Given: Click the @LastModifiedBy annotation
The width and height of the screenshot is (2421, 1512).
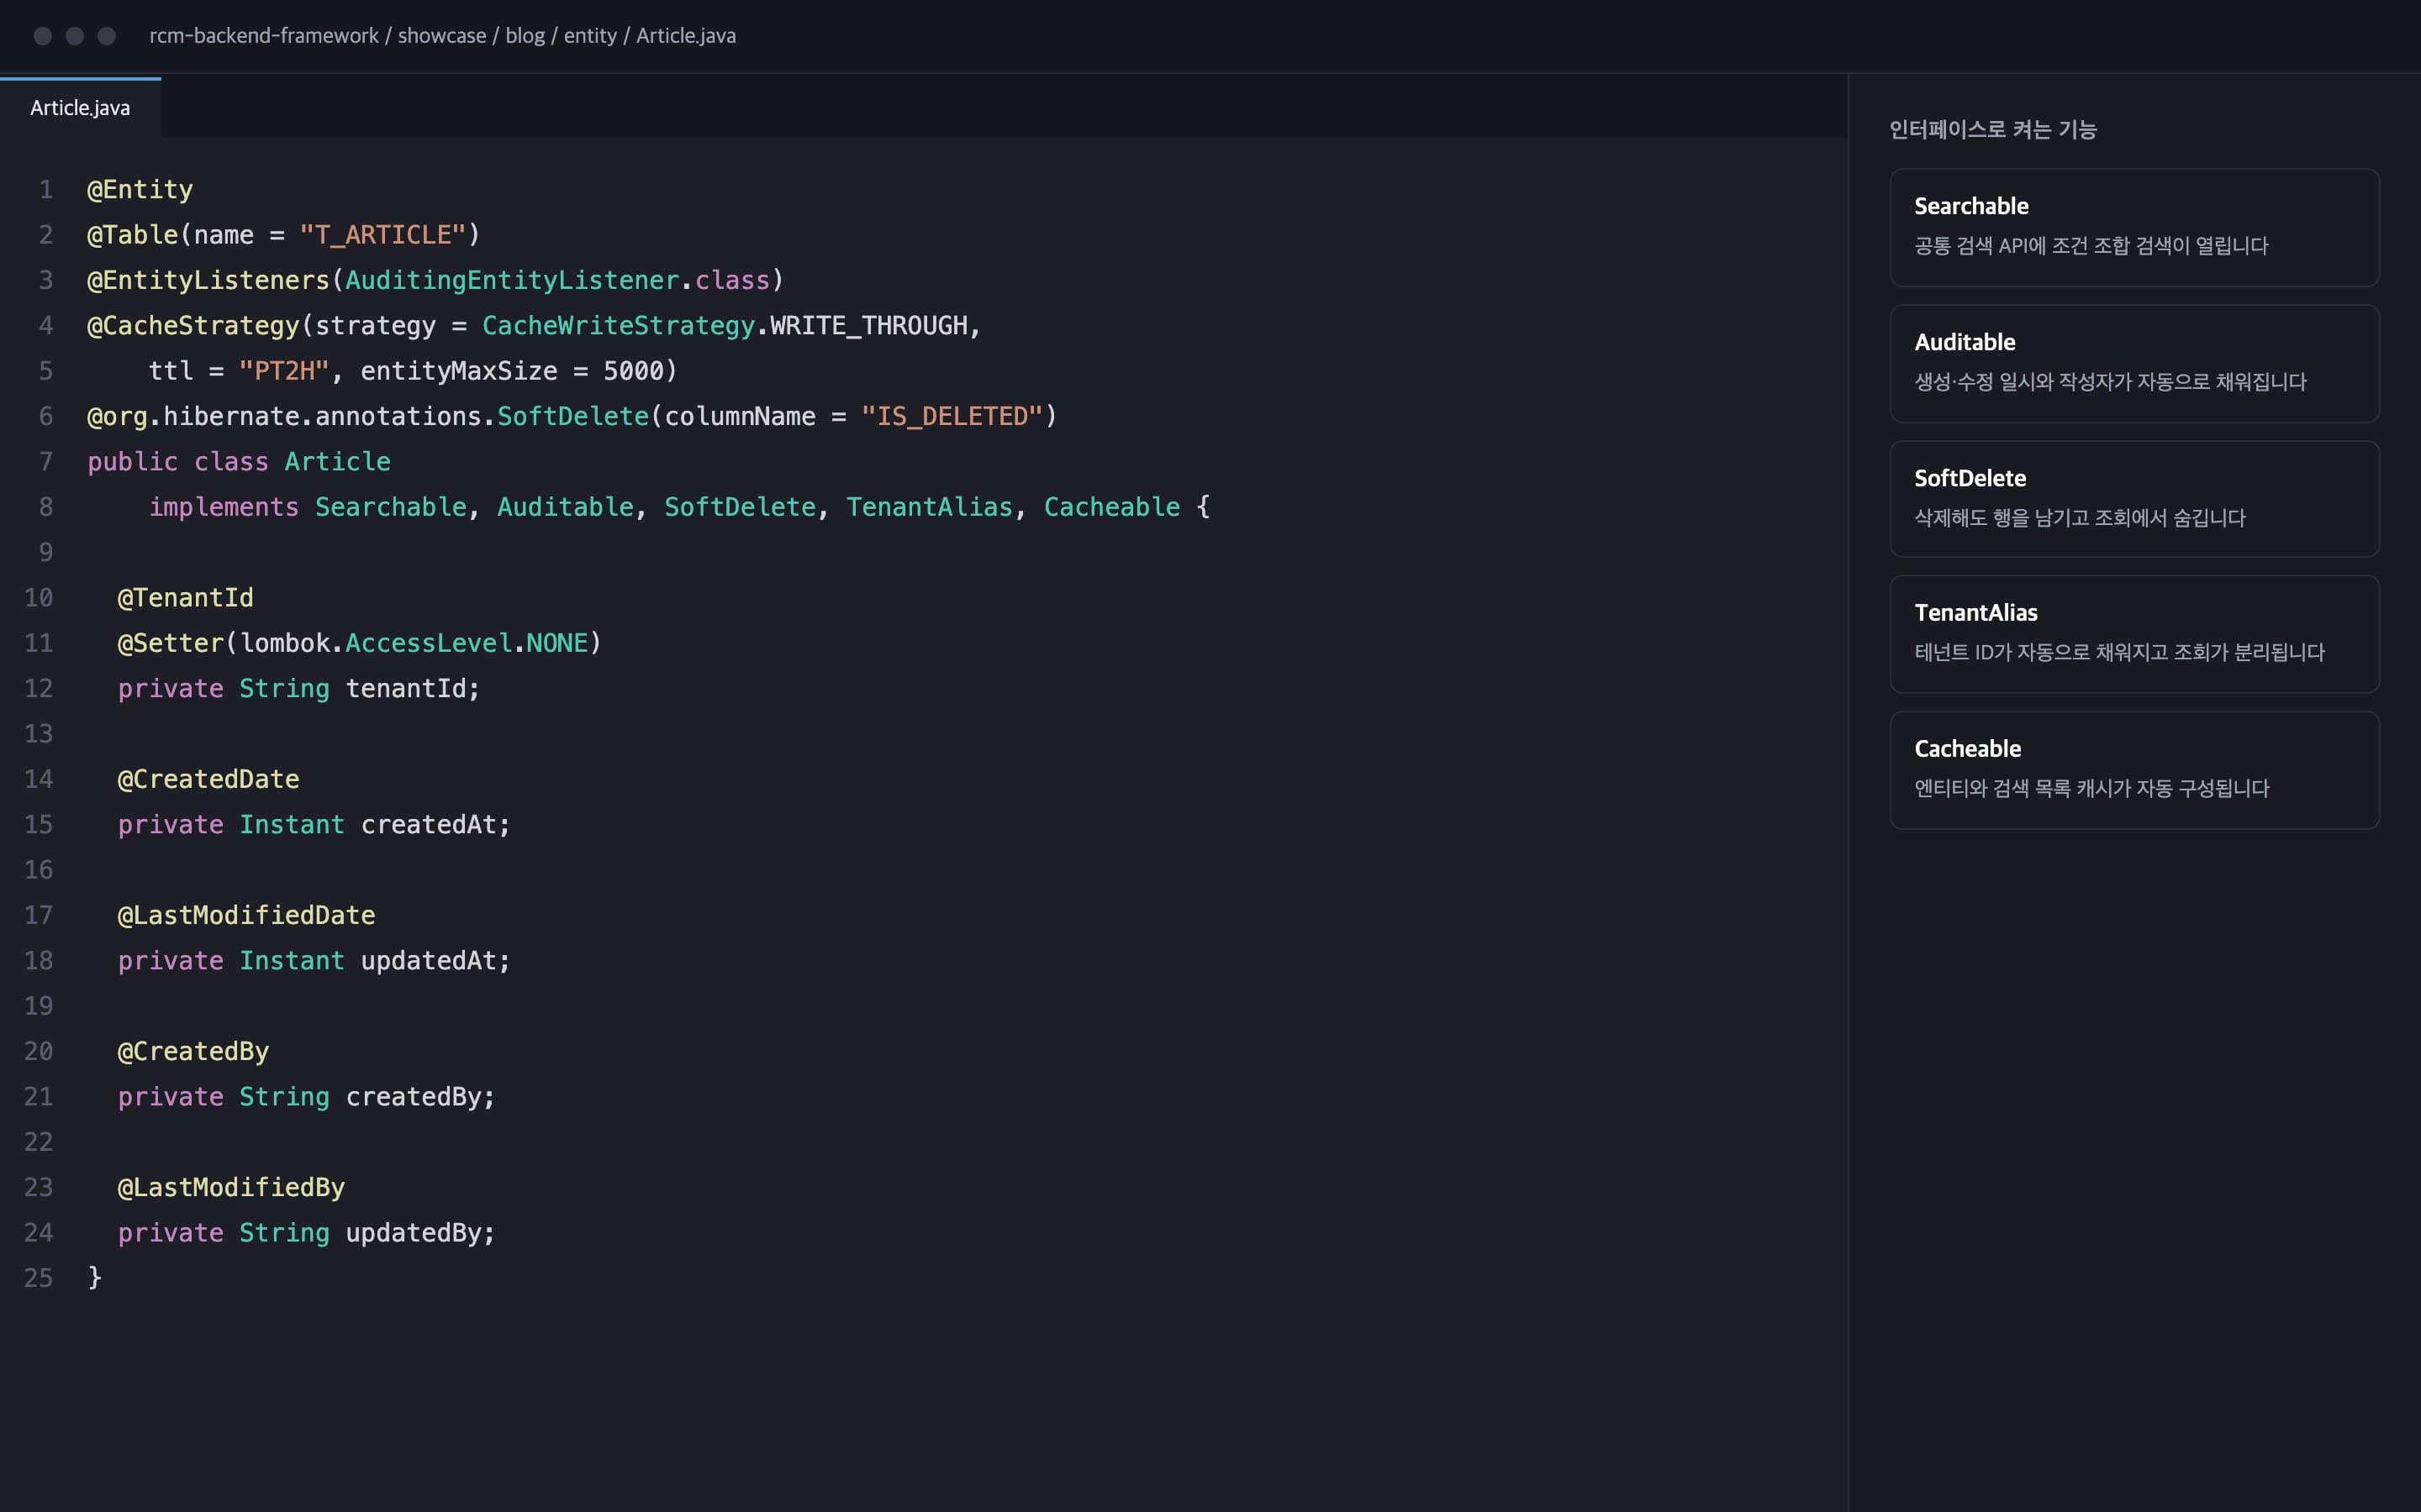Looking at the screenshot, I should (231, 1187).
